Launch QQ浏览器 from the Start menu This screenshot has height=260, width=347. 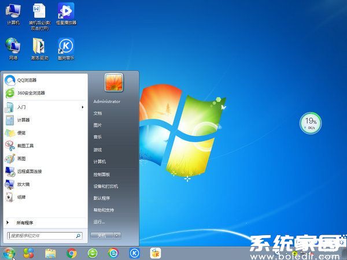45,80
